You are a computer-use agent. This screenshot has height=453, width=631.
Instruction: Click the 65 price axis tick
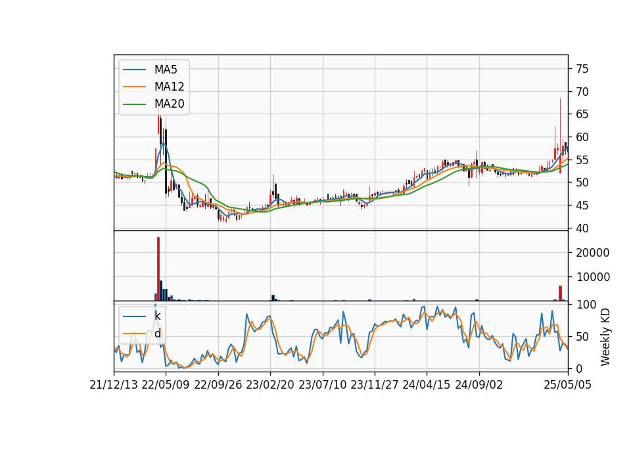[582, 114]
